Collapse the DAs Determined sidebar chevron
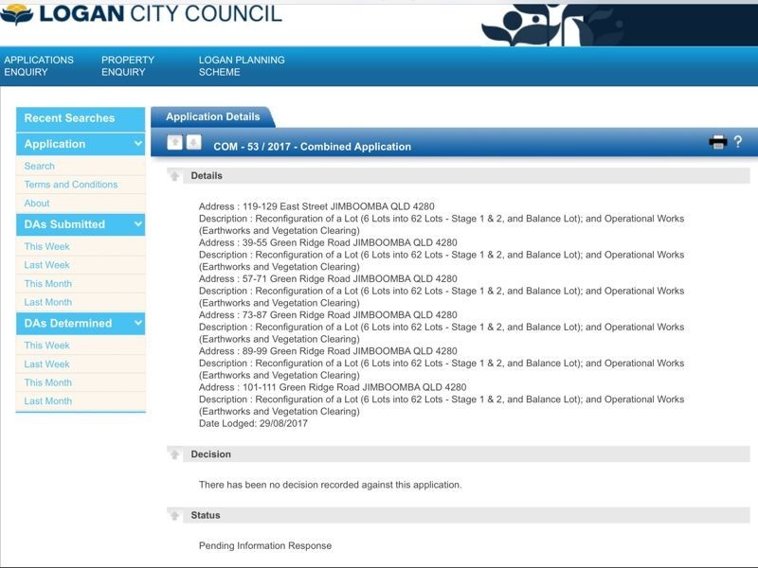758x568 pixels. [x=138, y=324]
